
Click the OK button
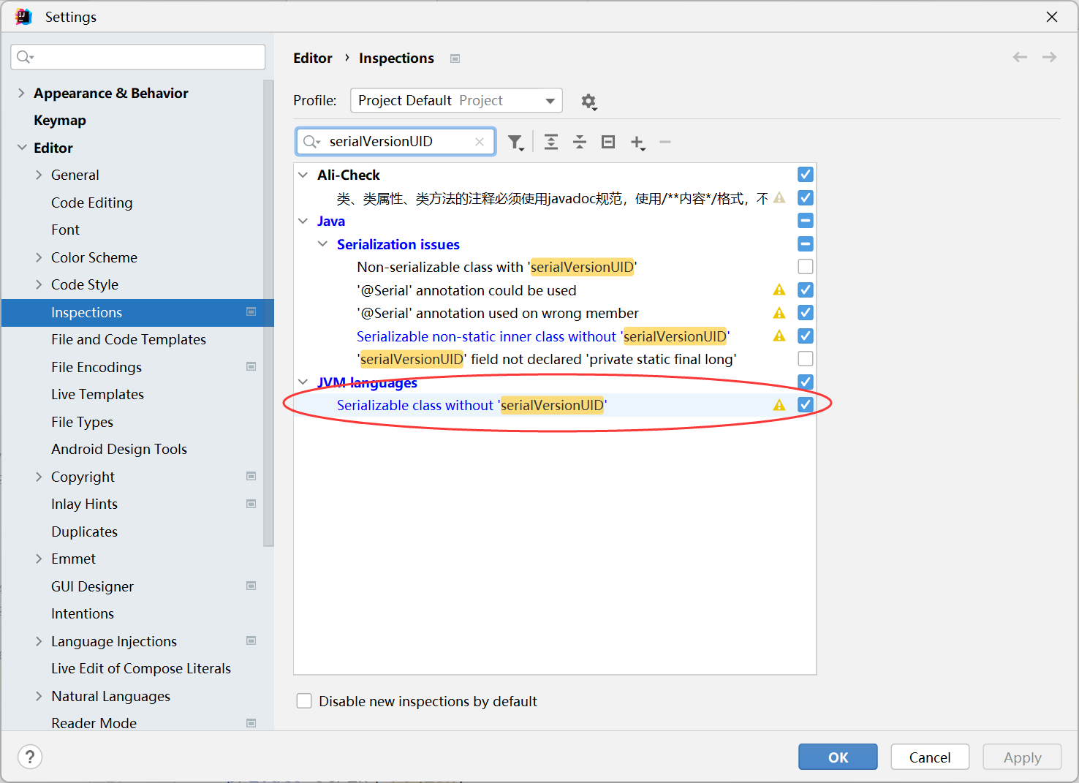coord(838,757)
